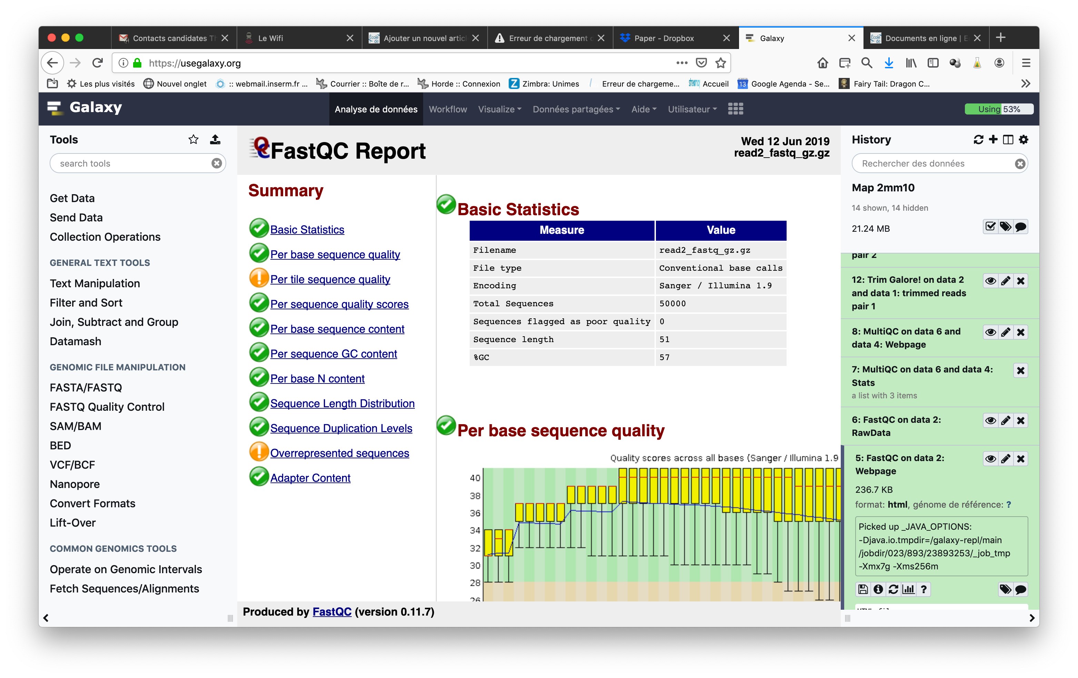Edit attributes of Trim Galore dataset 12
The image size is (1078, 678).
[x=1006, y=281]
